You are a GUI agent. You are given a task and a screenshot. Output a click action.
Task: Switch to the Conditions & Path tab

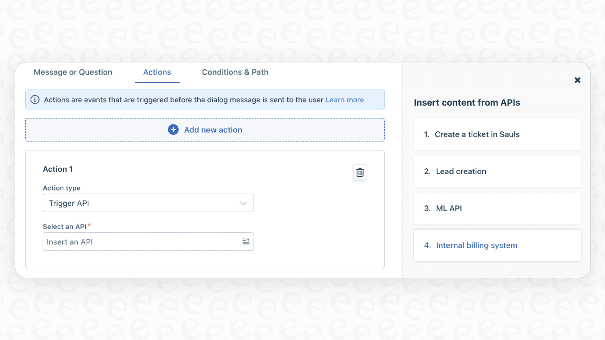pos(235,72)
